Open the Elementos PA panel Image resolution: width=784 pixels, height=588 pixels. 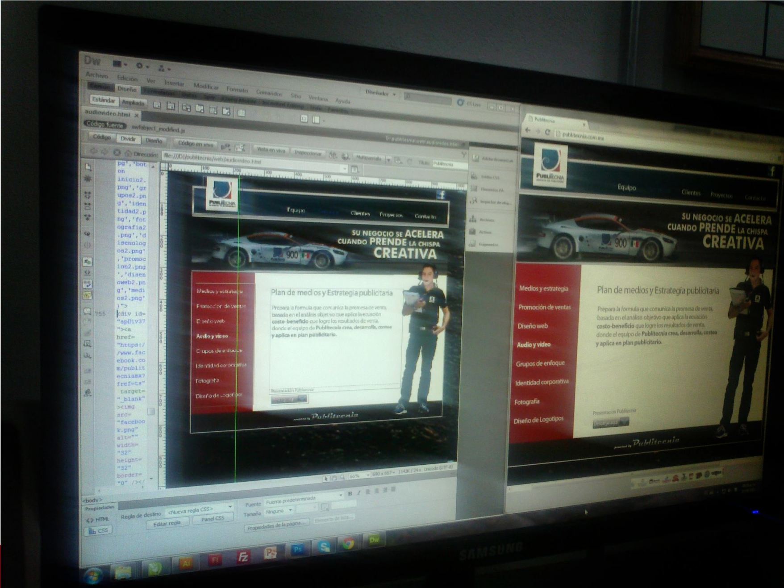coord(488,189)
